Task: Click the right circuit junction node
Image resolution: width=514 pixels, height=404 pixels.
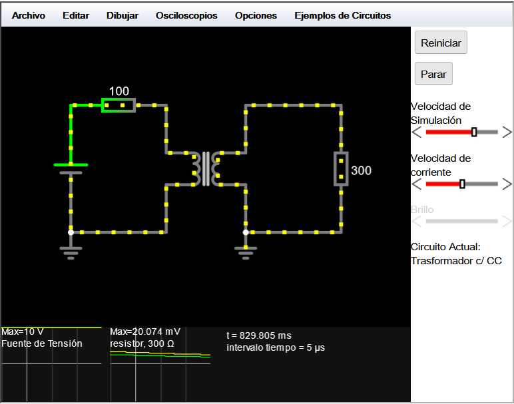Action: [246, 232]
